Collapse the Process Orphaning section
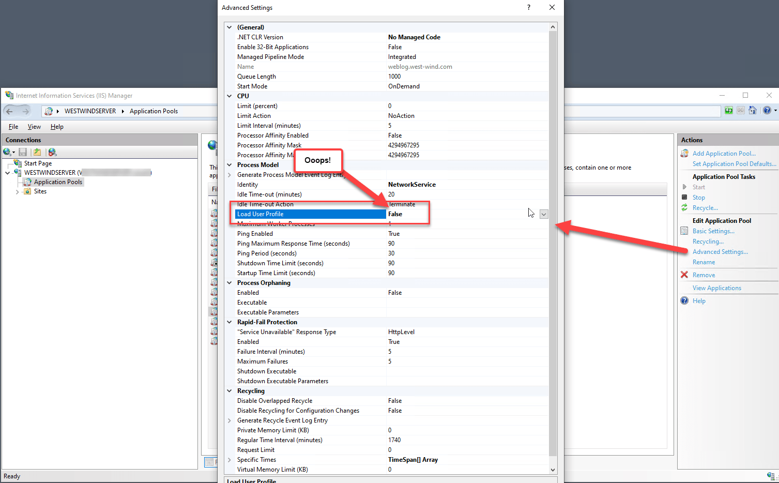 click(230, 282)
